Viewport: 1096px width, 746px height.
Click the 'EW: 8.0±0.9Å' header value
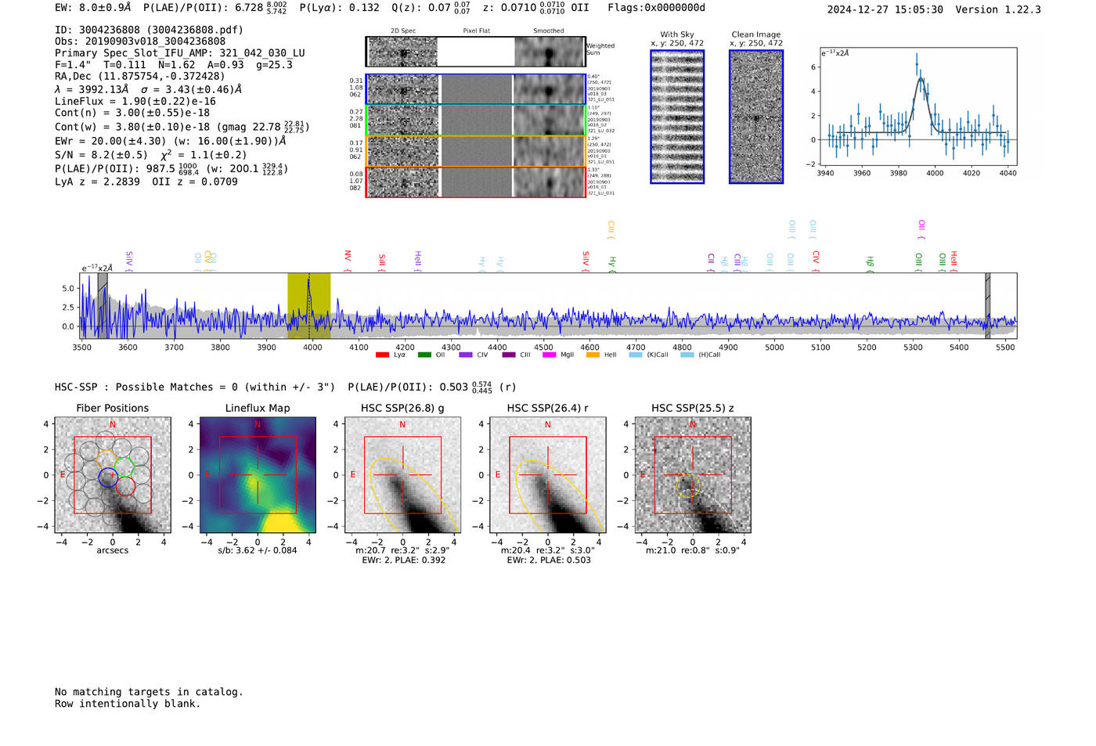click(93, 8)
